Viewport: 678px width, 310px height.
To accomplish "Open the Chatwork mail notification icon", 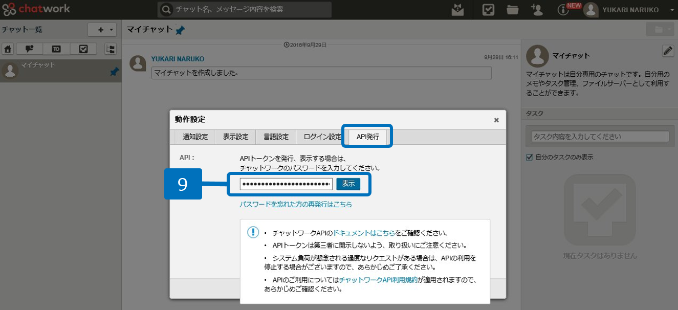I will [458, 10].
